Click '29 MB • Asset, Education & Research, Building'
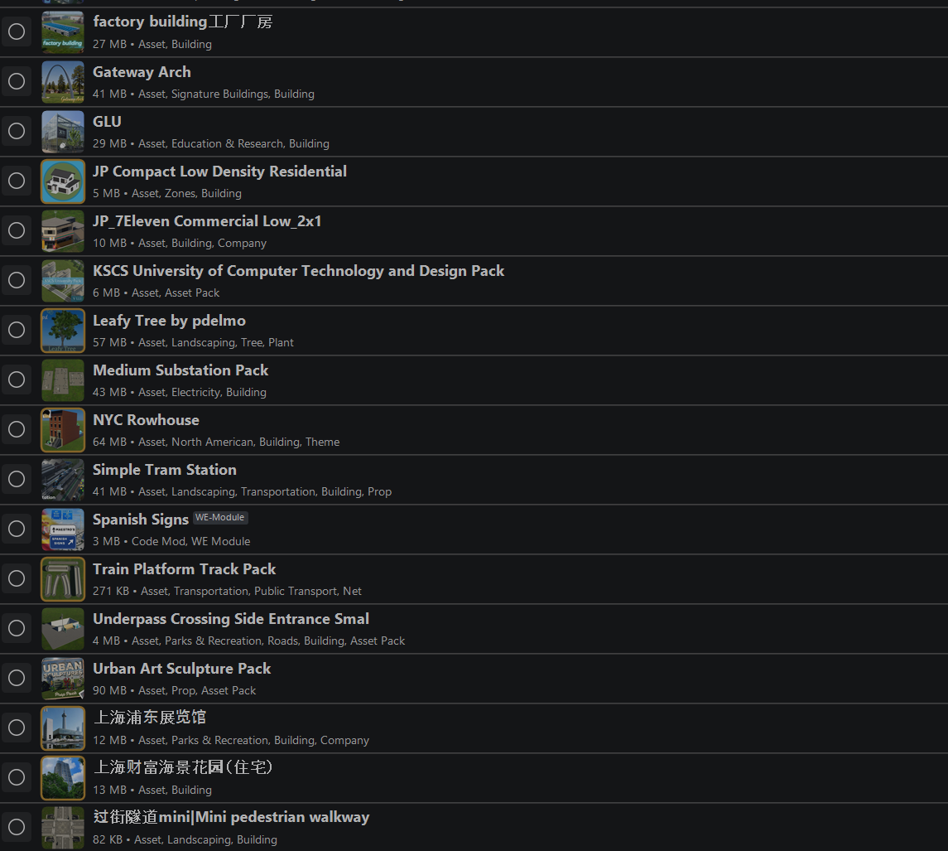The height and width of the screenshot is (851, 948). [x=210, y=144]
